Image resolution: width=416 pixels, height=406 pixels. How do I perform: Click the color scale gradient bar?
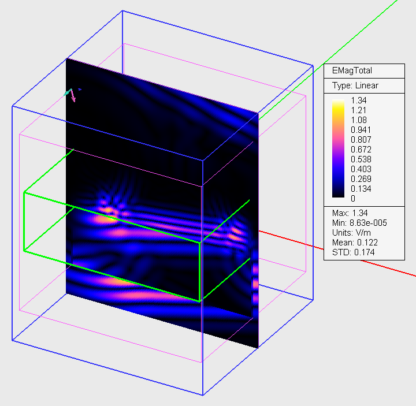(338, 148)
